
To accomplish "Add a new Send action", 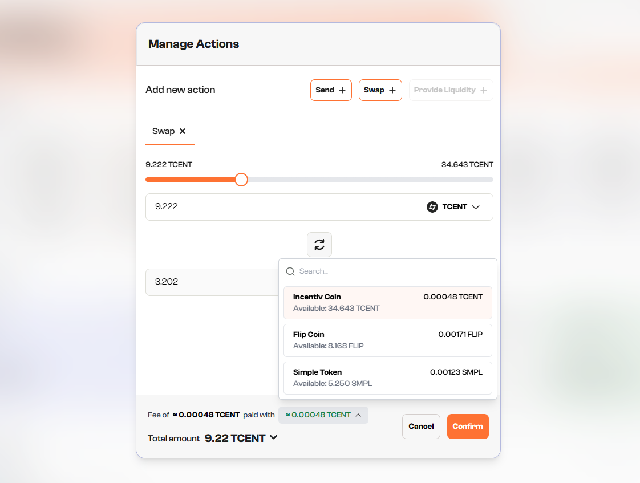I will point(331,90).
